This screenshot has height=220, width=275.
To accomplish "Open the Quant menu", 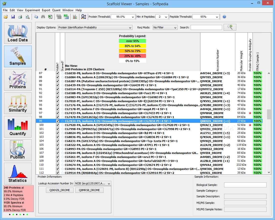I will [x=56, y=10].
